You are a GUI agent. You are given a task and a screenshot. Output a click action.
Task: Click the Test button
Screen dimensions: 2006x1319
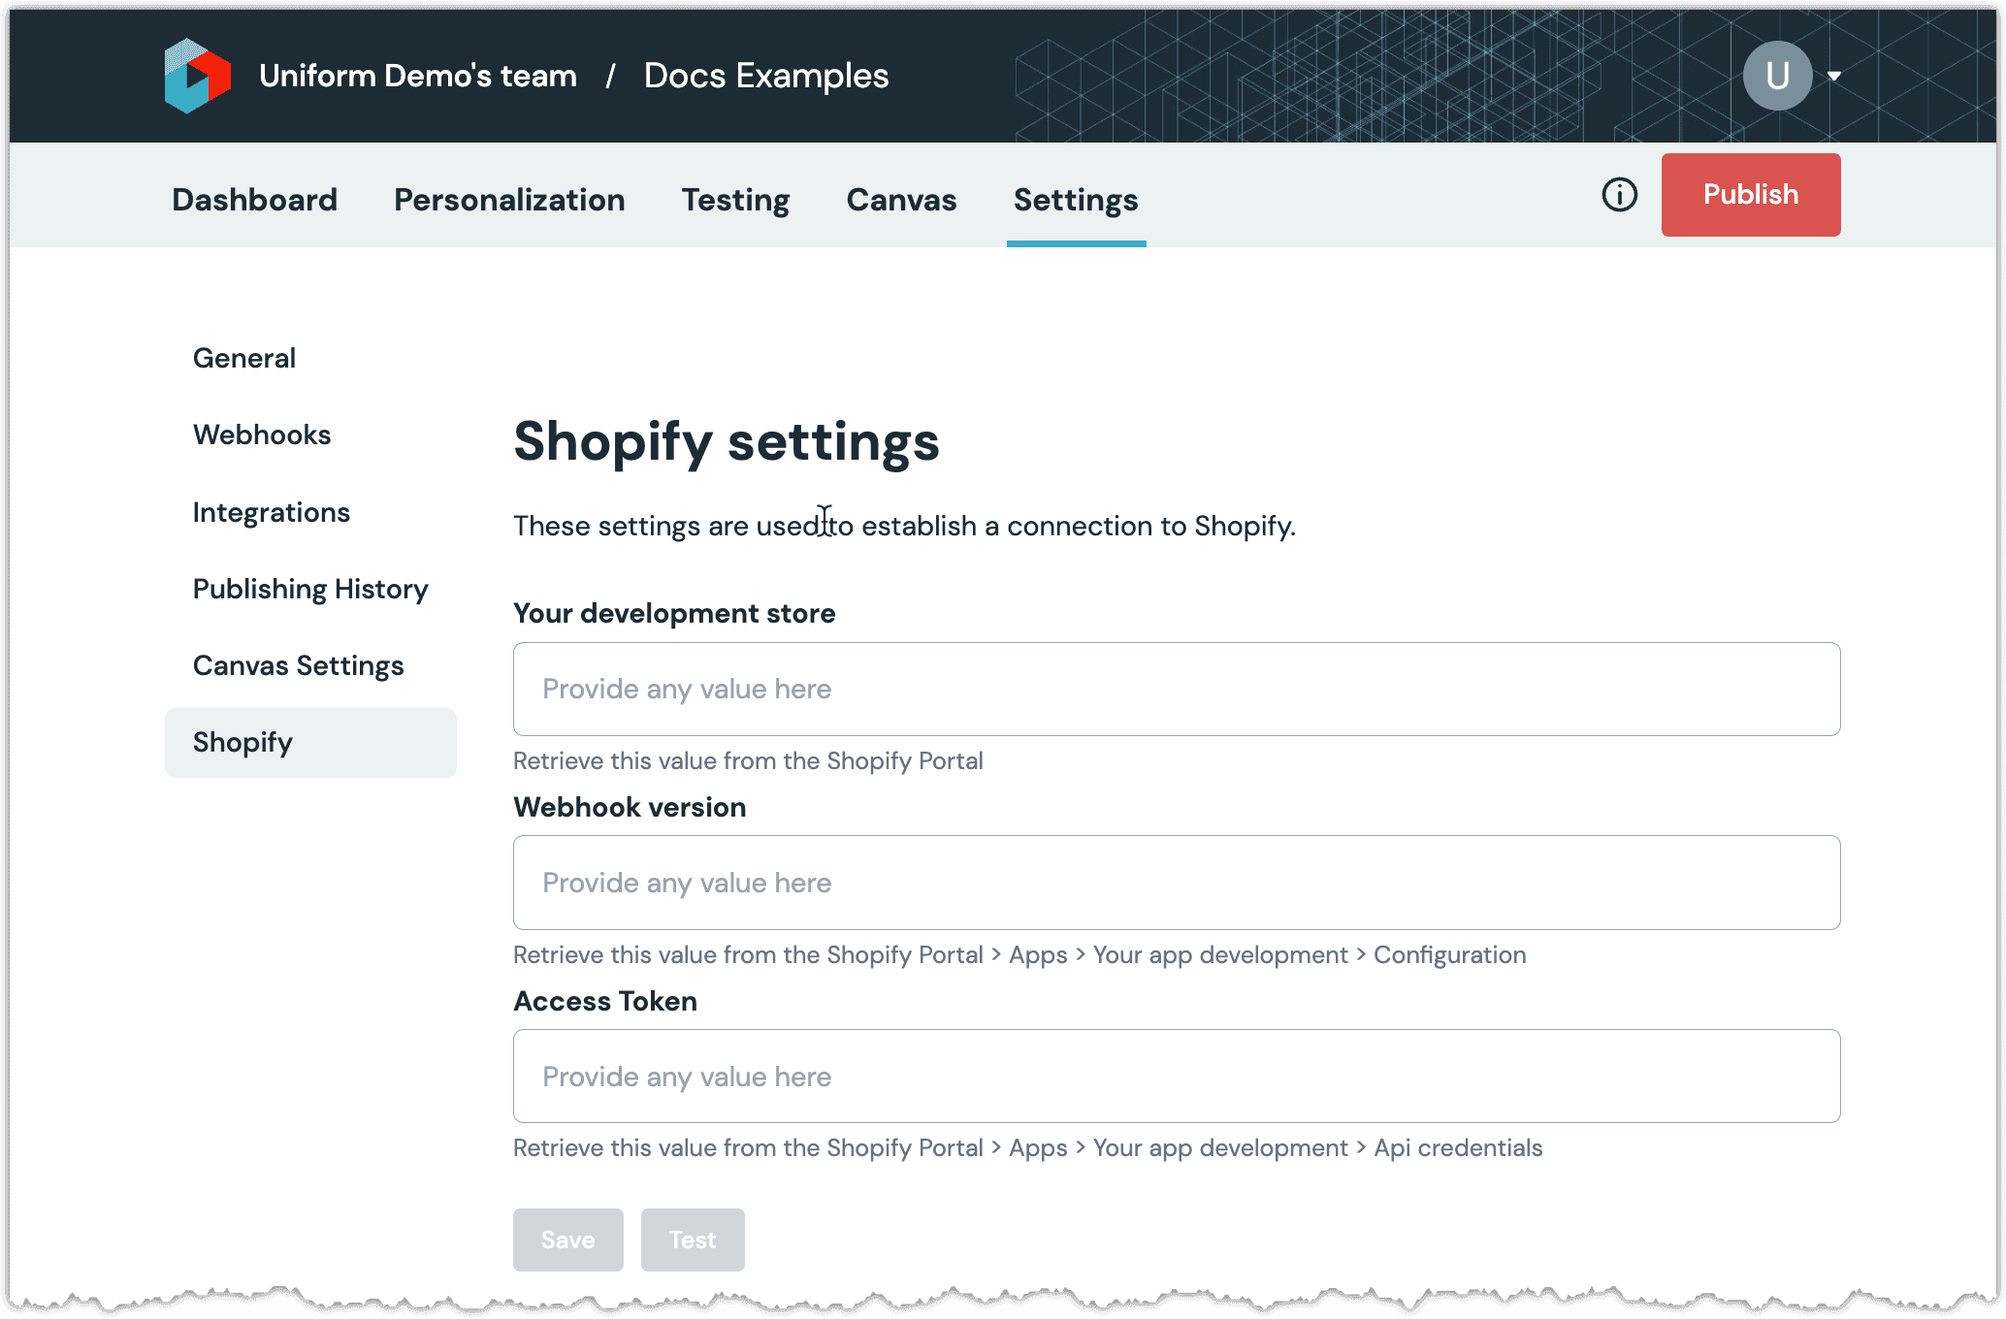coord(693,1239)
